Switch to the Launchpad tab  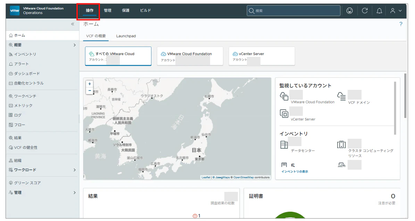coord(126,36)
